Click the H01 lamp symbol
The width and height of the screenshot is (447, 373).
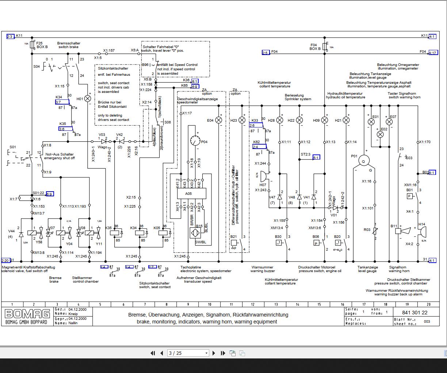click(x=88, y=99)
